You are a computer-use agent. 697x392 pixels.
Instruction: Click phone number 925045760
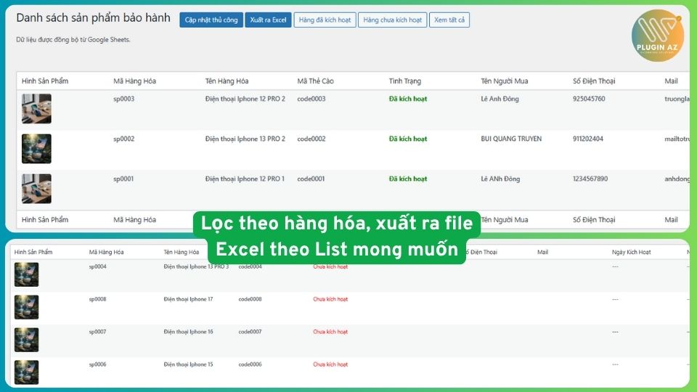(589, 99)
